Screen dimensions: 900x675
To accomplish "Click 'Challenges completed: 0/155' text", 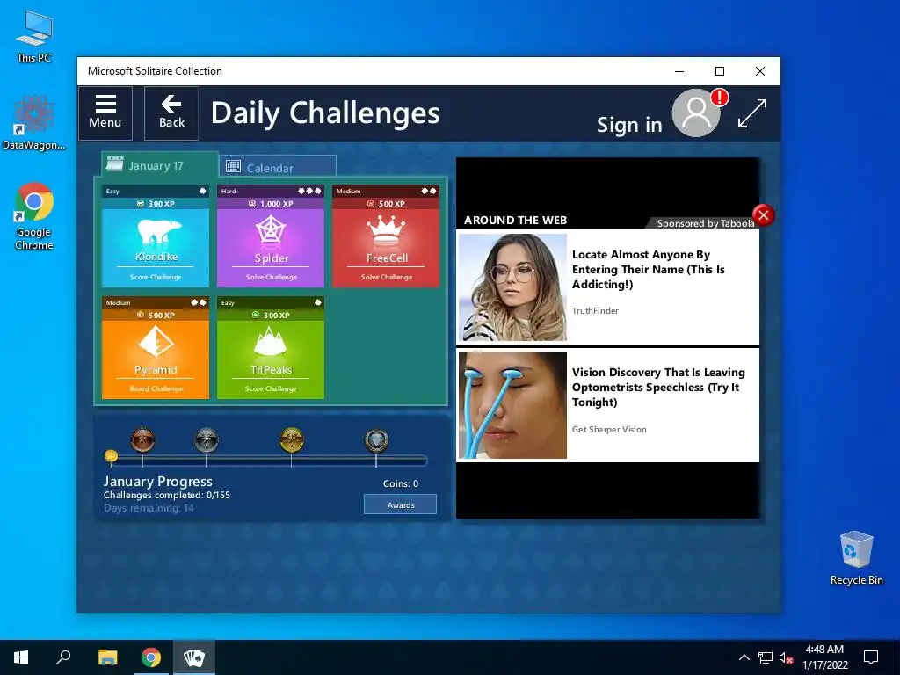I will click(166, 495).
